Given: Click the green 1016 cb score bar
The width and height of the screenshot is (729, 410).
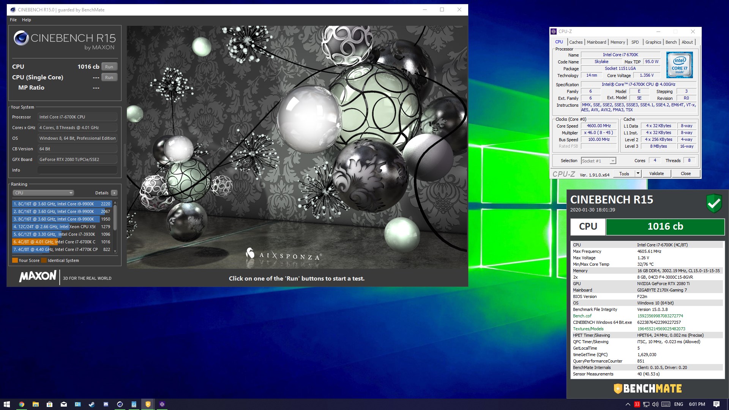Looking at the screenshot, I should click(x=665, y=227).
